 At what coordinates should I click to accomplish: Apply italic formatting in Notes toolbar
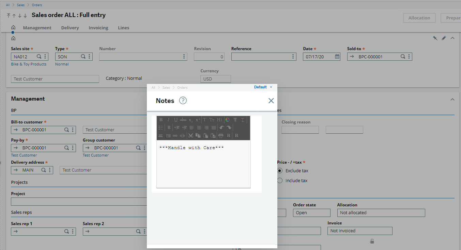(168, 120)
